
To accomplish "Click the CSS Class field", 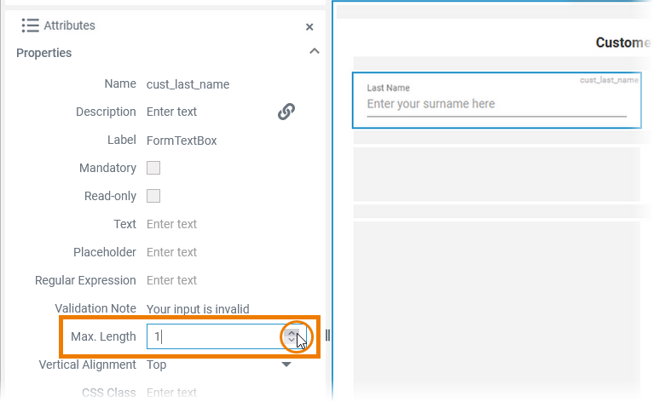I will (x=213, y=393).
